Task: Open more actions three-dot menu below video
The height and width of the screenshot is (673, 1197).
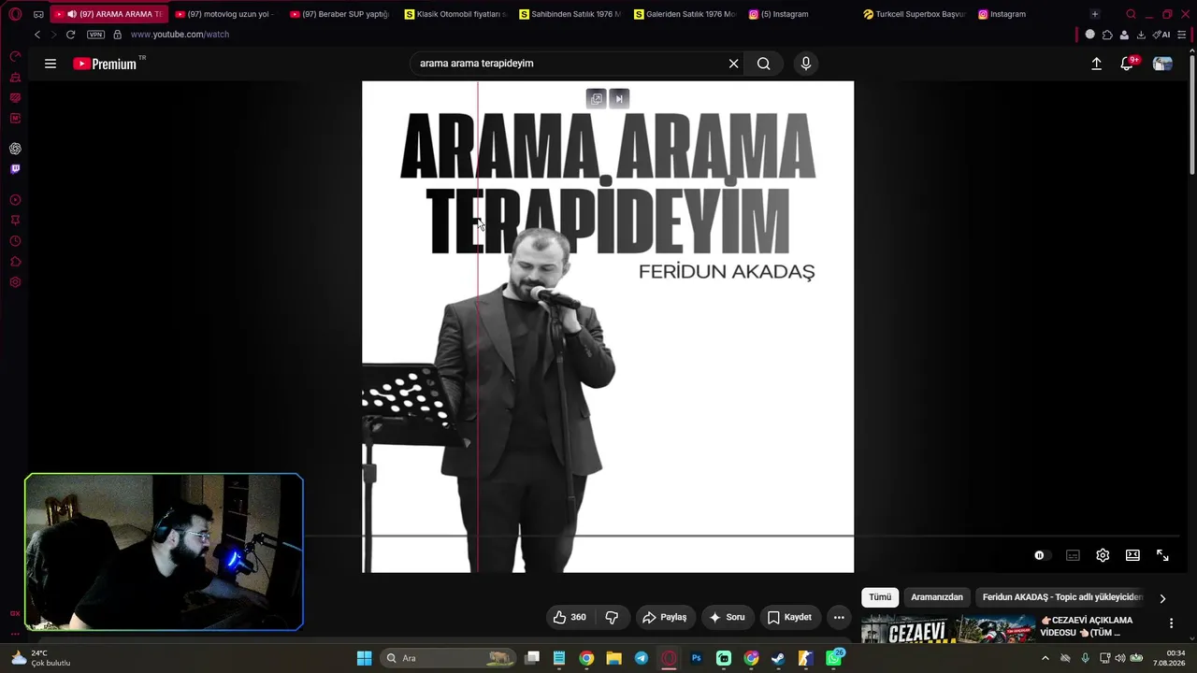Action: tap(839, 617)
